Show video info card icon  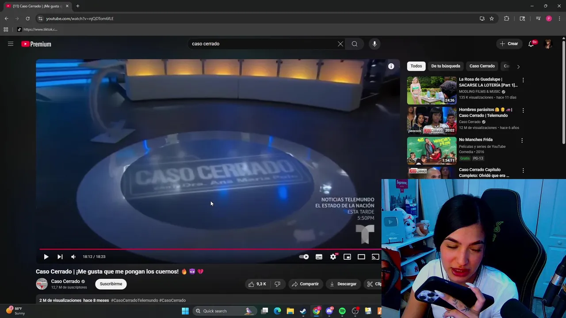tap(391, 66)
